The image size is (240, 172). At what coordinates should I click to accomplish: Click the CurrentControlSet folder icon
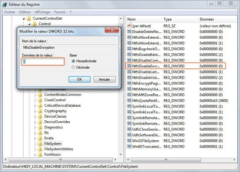pyautogui.click(x=29, y=18)
